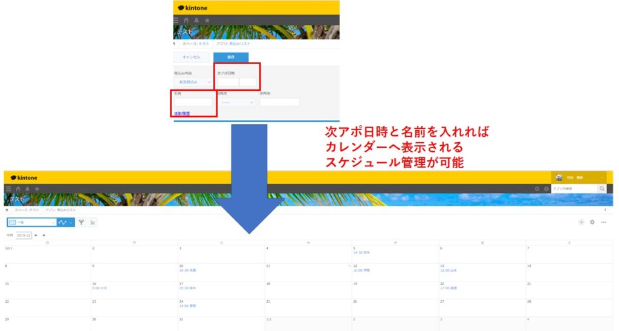Click the kintone logo in the edit form window
The image size is (619, 331).
point(192,8)
